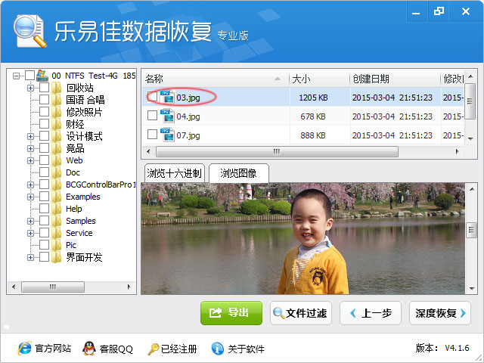Expand the 设计模式 tree node
484x363 pixels.
tap(30, 136)
